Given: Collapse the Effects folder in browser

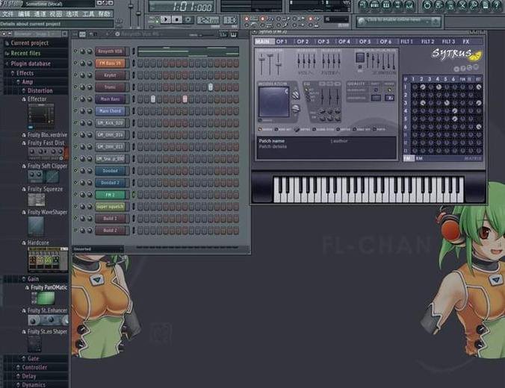Looking at the screenshot, I should [x=25, y=73].
